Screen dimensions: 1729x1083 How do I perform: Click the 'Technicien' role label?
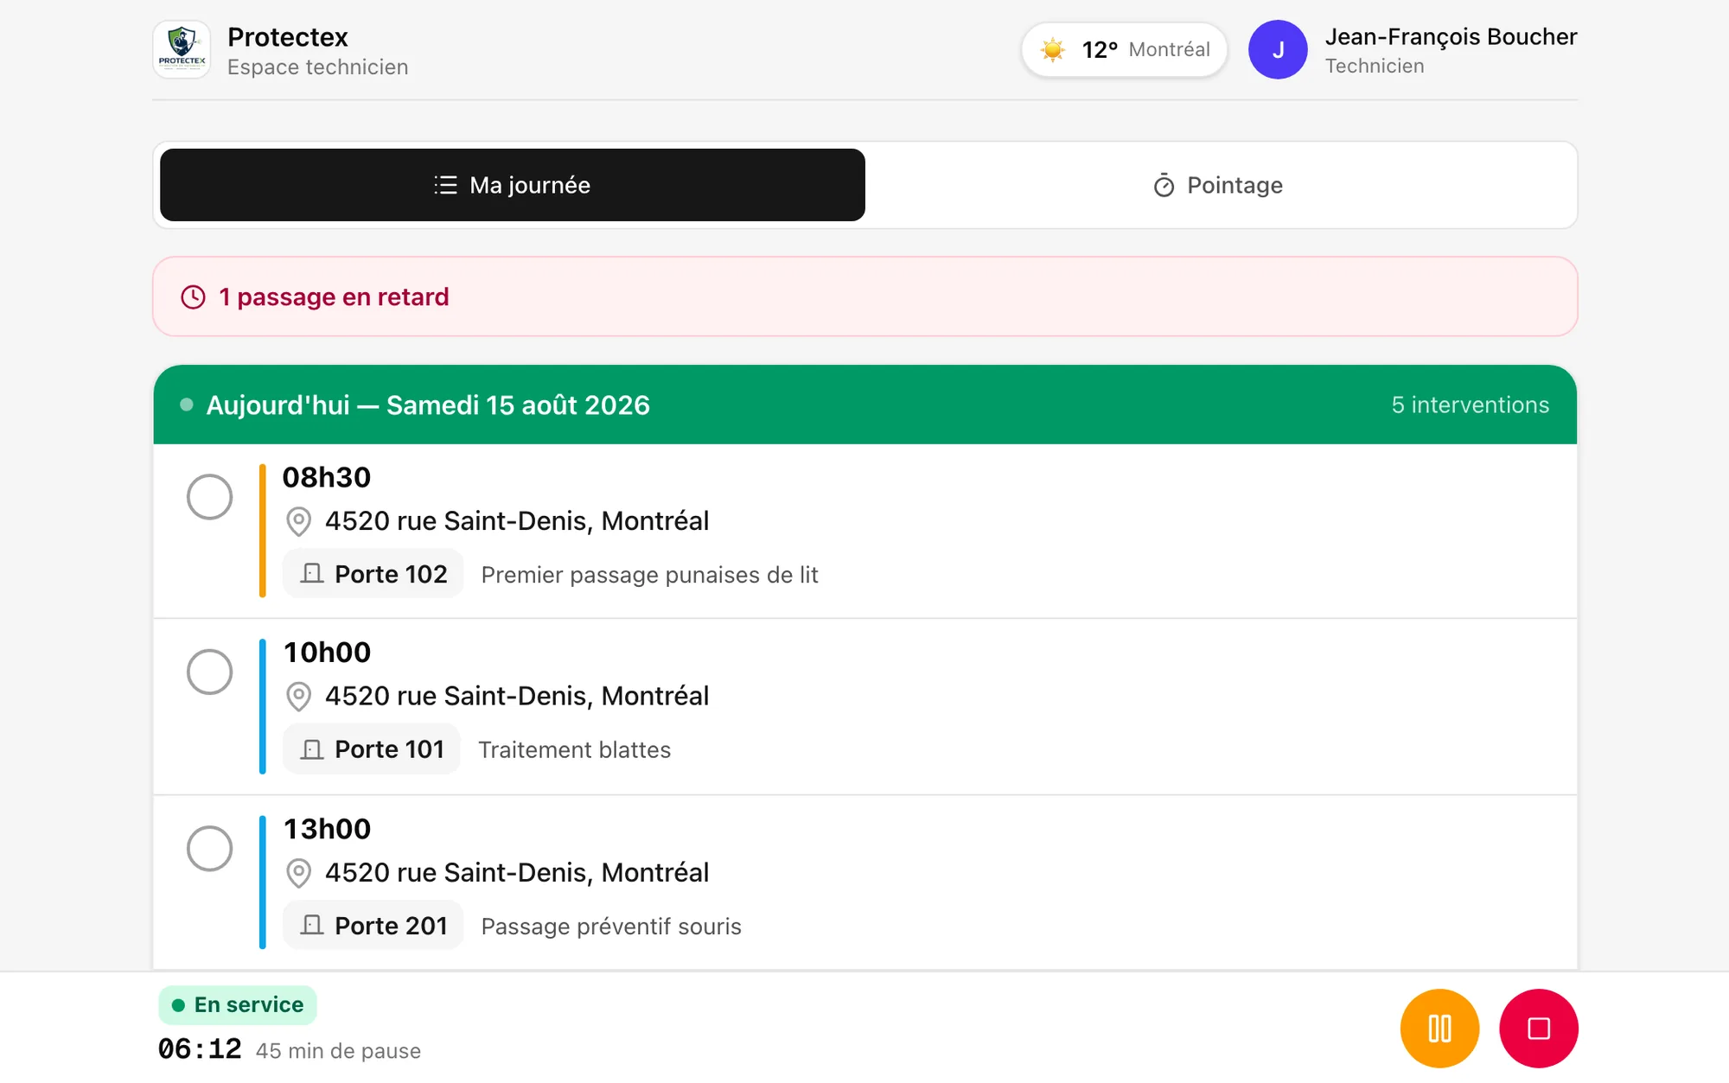click(1375, 67)
